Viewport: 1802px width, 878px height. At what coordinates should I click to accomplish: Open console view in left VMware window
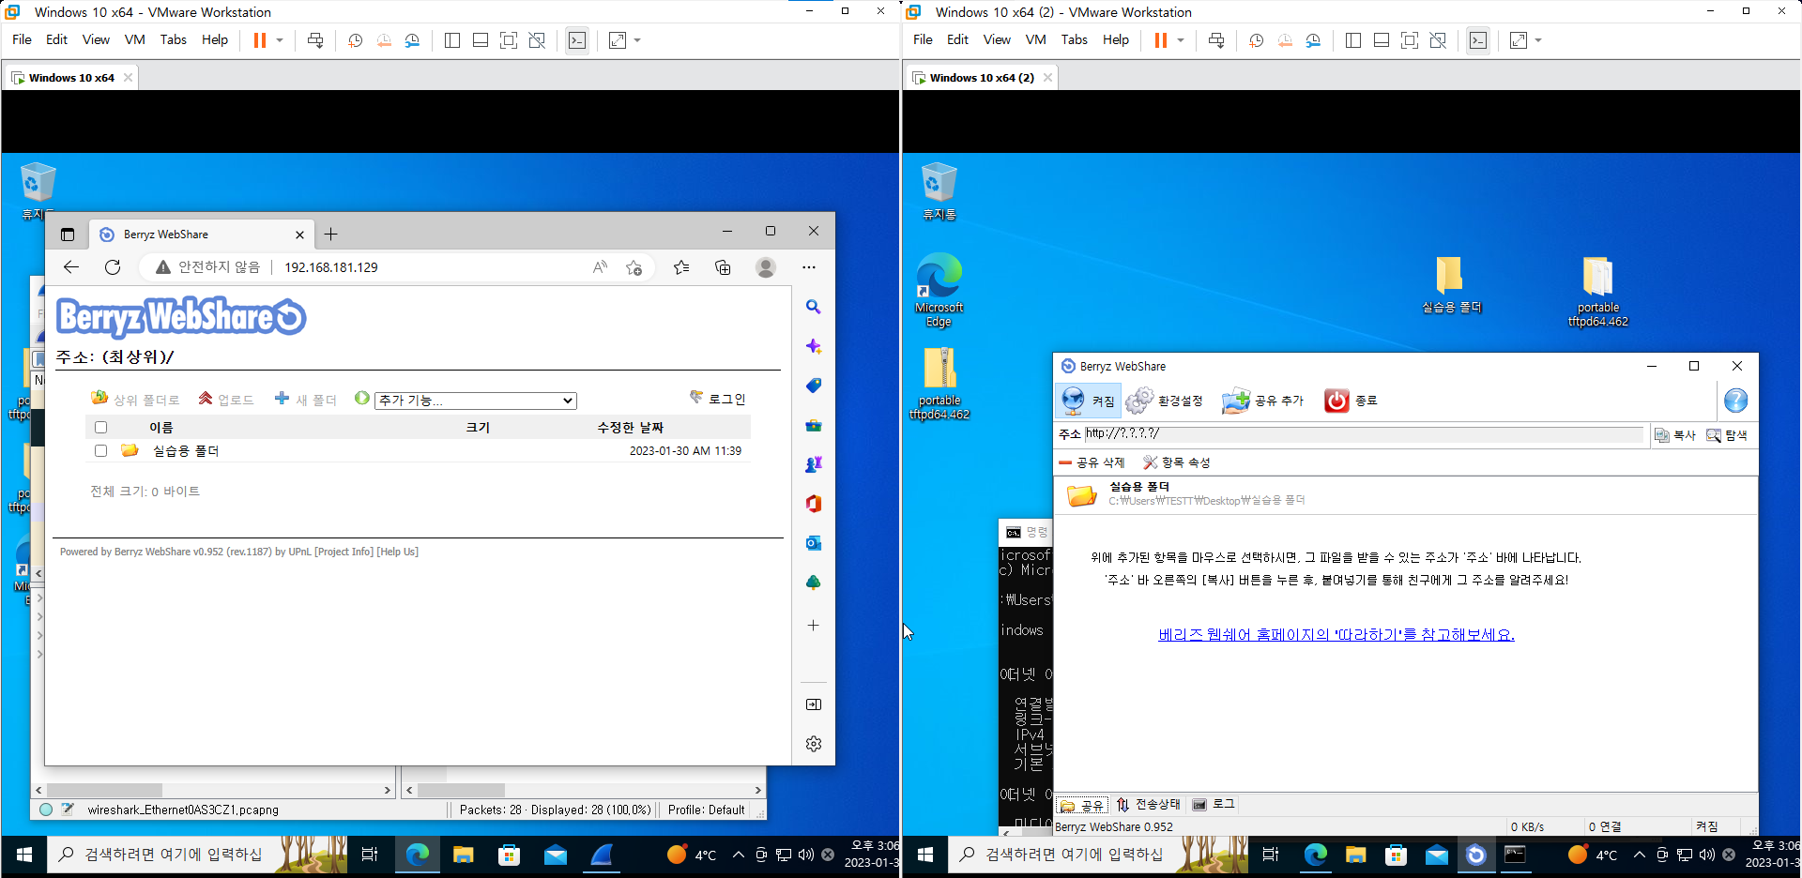[577, 40]
